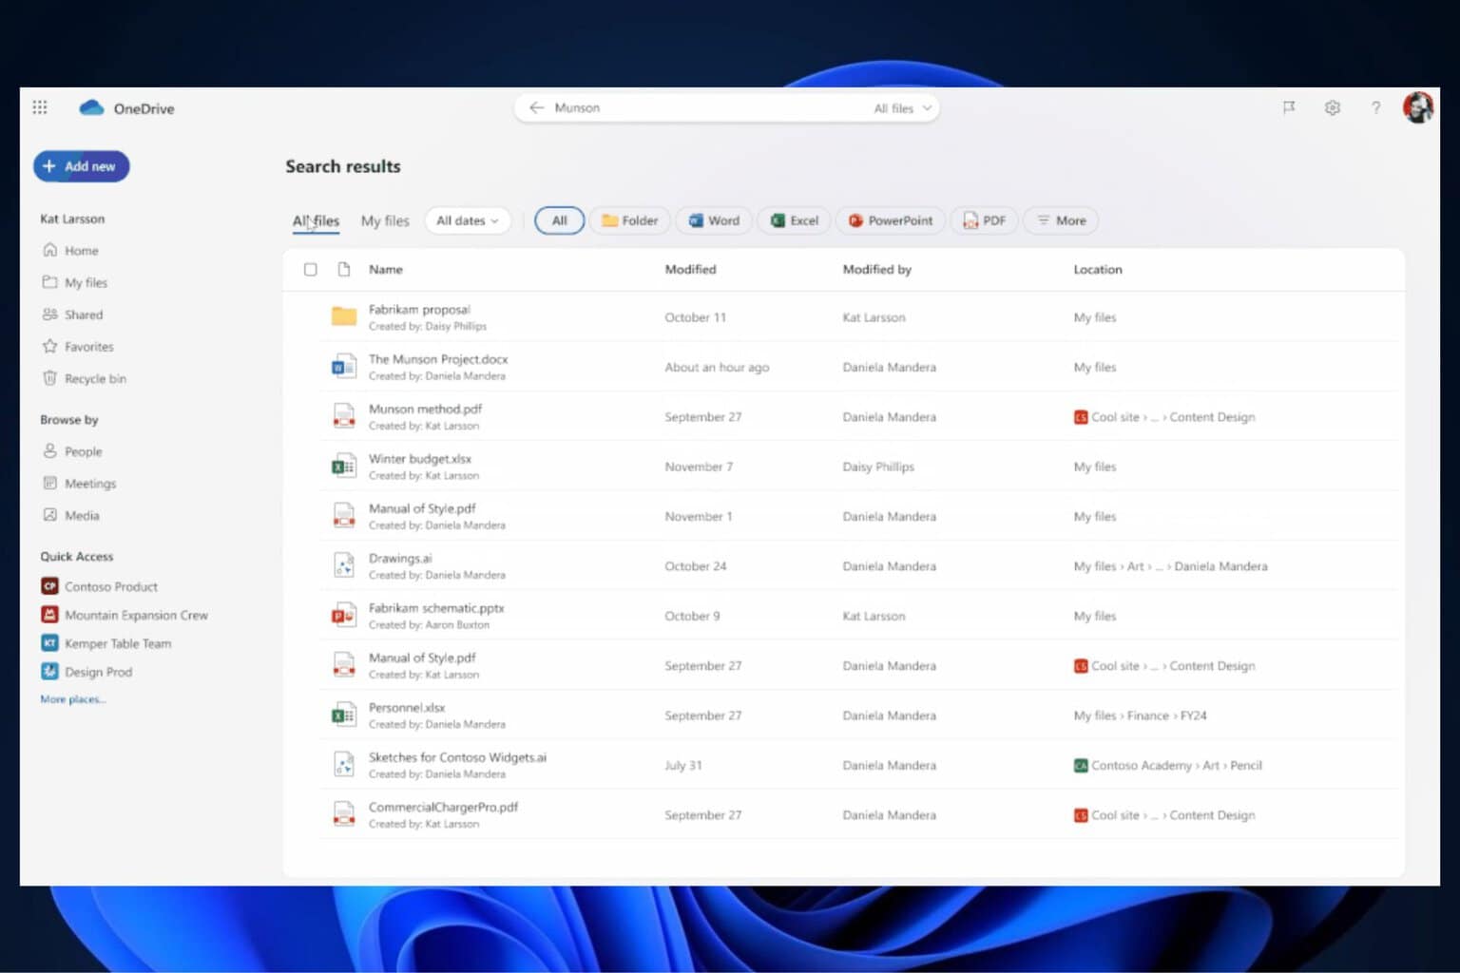1460x973 pixels.
Task: Switch to the My files tab
Action: [x=385, y=220]
